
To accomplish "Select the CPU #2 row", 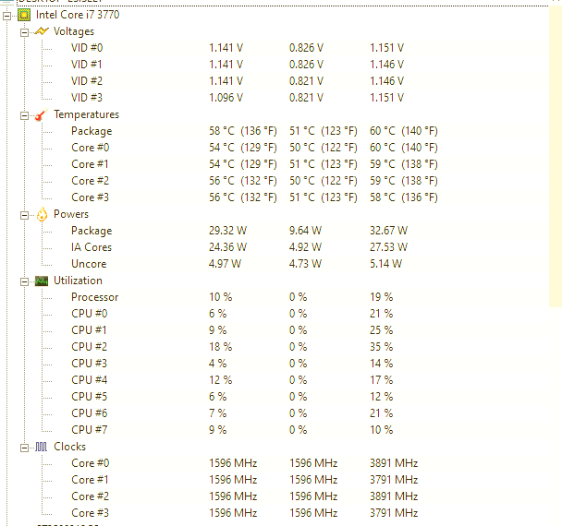I will coord(89,347).
